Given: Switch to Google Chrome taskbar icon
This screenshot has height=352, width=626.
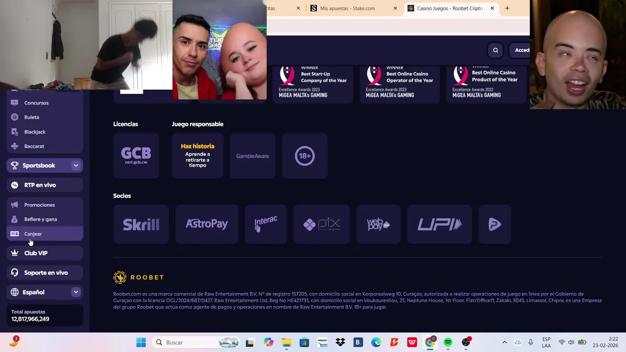Looking at the screenshot, I should point(430,343).
